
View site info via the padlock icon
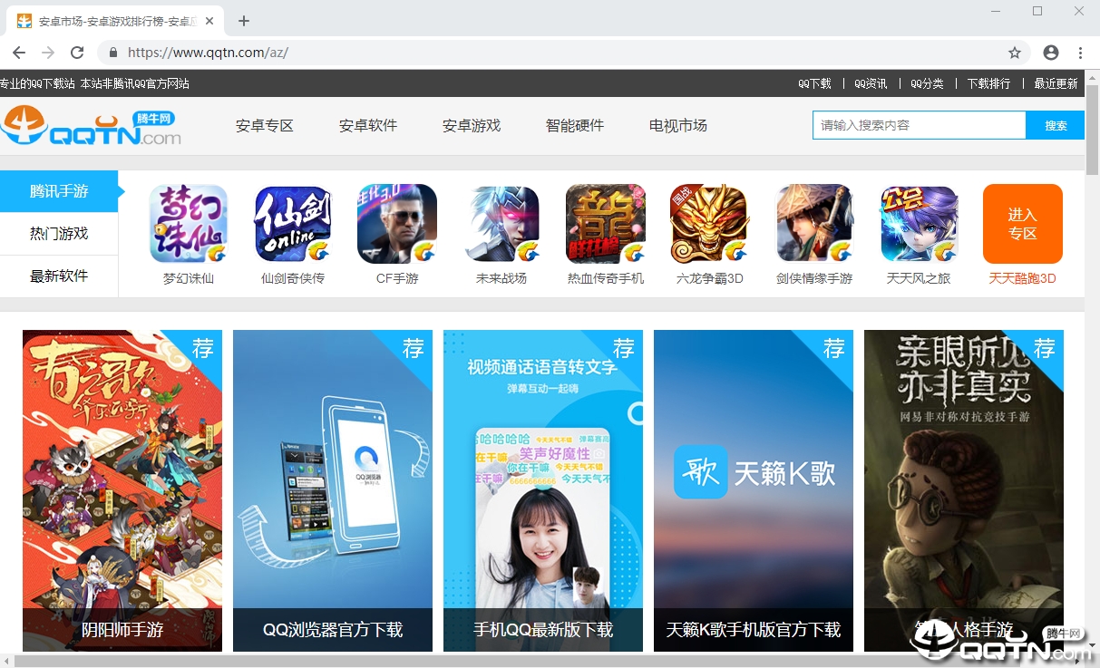coord(114,53)
